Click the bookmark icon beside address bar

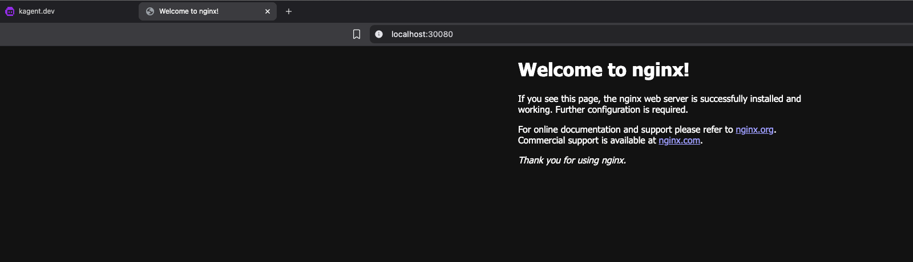coord(357,34)
